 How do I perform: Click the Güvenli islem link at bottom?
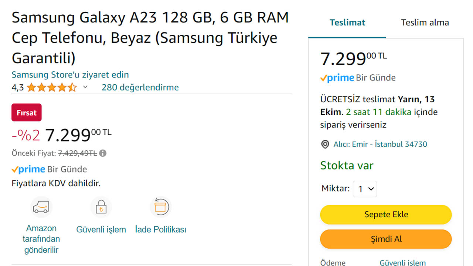402,263
